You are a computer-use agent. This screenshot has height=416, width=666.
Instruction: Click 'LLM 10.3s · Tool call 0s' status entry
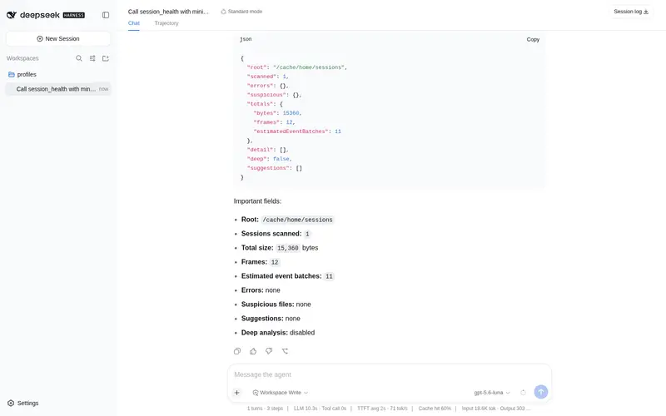click(x=320, y=409)
